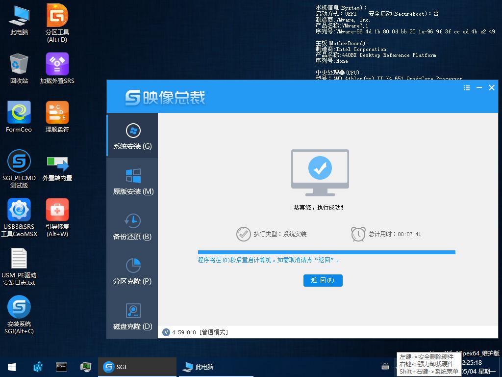Open 引导修复 boot repair tool
This screenshot has height=377, width=502.
(x=57, y=211)
